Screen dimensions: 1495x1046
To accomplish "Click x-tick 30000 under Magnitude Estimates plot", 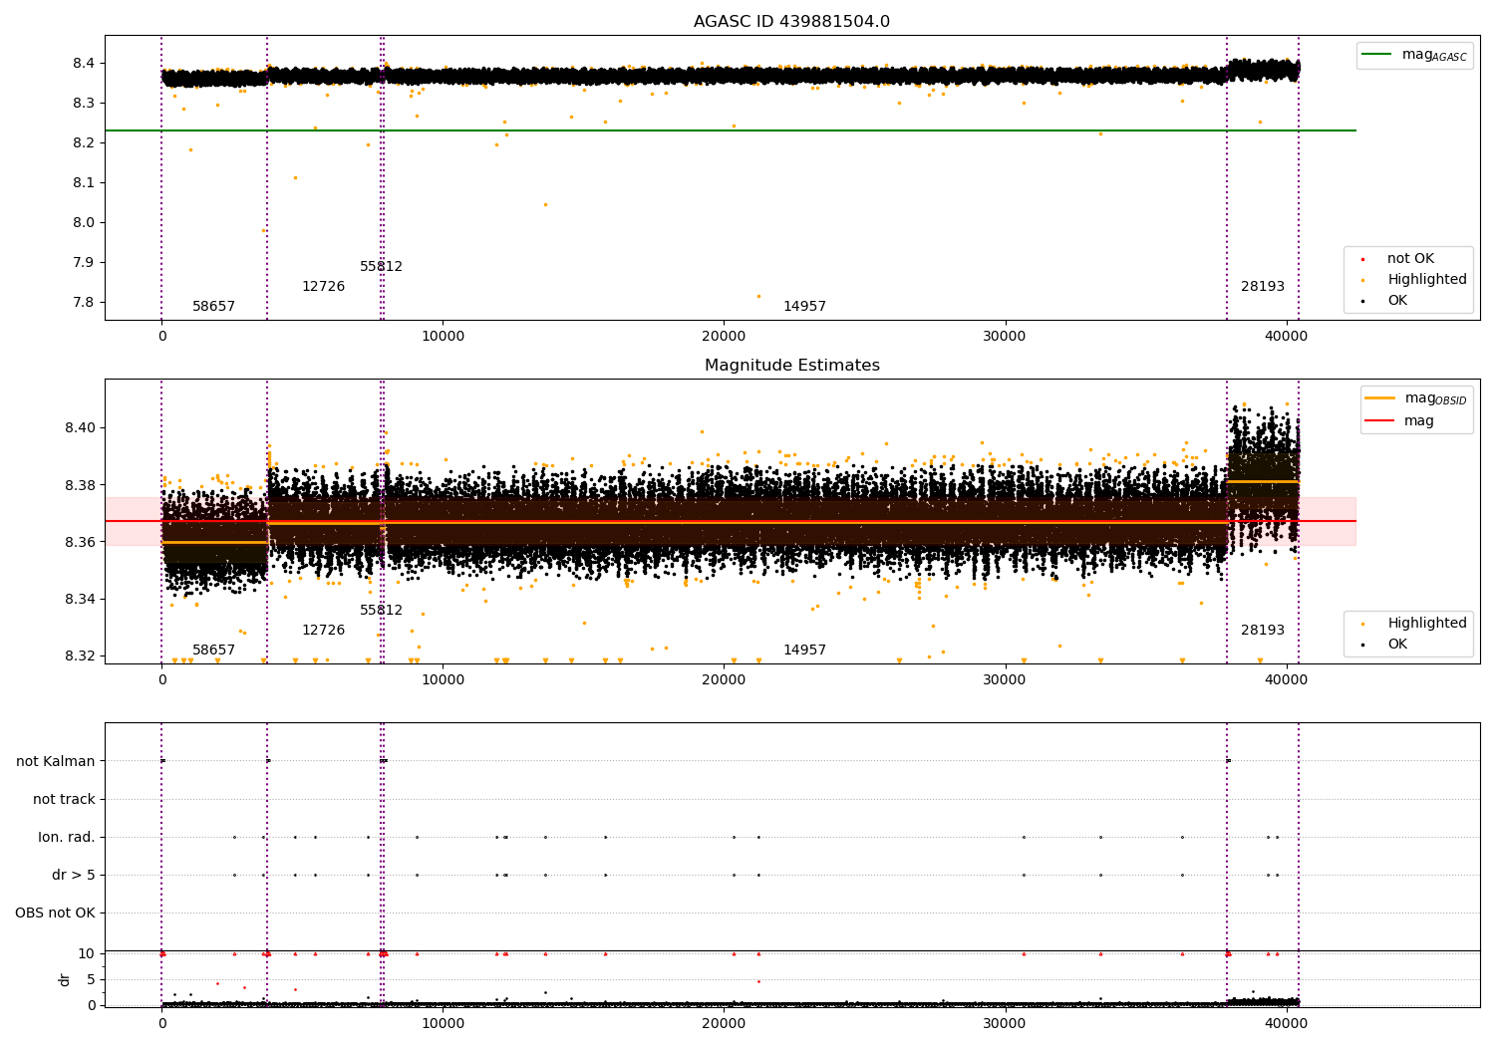I will 1005,679.
